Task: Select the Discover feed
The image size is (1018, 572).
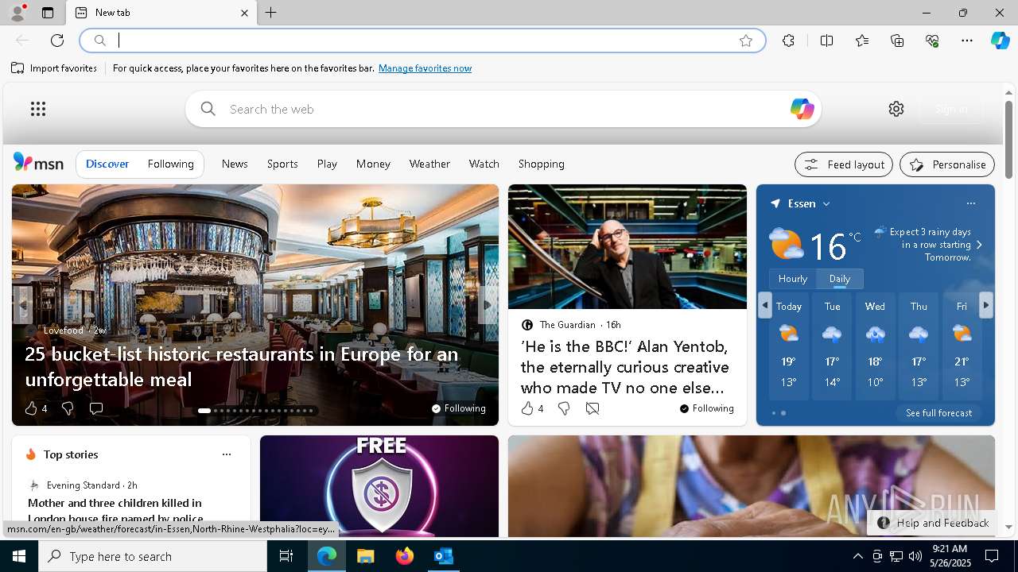Action: point(107,164)
